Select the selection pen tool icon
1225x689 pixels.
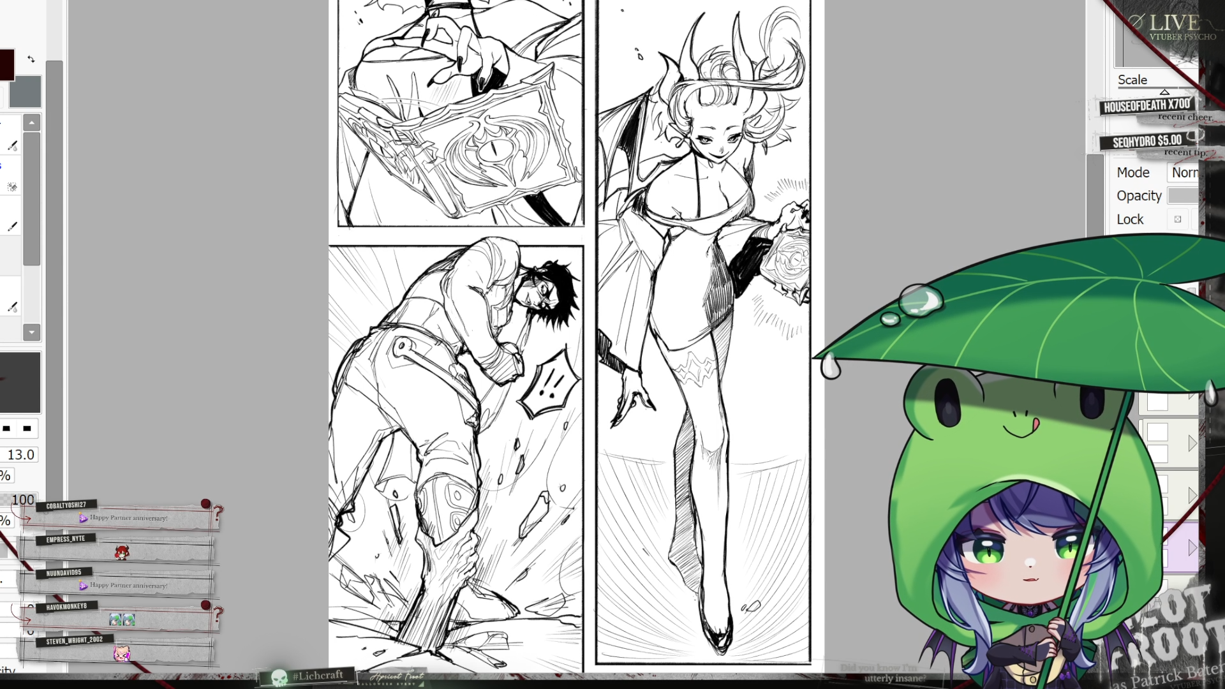tap(12, 187)
